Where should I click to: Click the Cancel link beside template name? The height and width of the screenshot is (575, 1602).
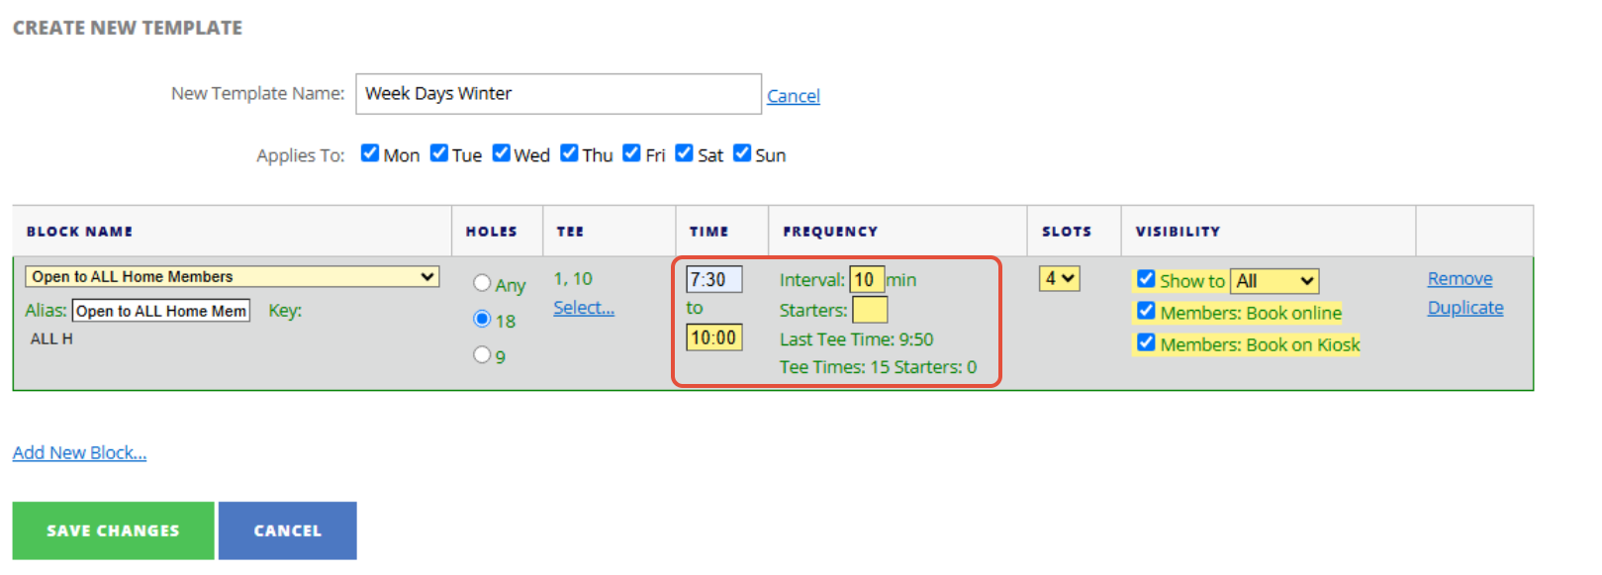click(x=793, y=96)
